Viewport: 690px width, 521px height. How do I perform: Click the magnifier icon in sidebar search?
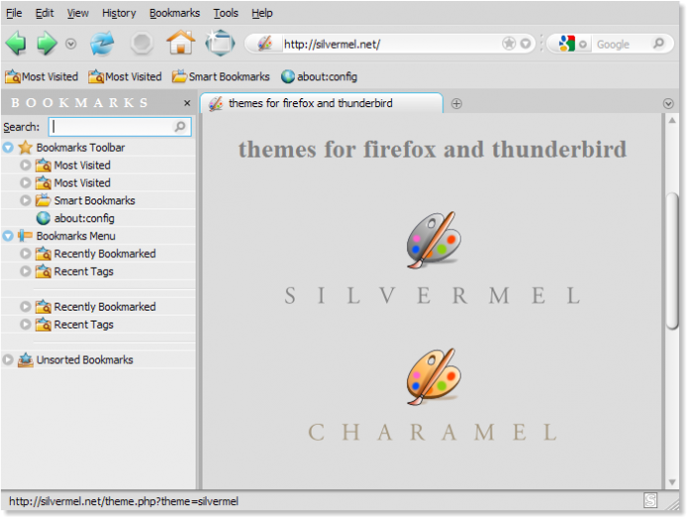[x=180, y=127]
